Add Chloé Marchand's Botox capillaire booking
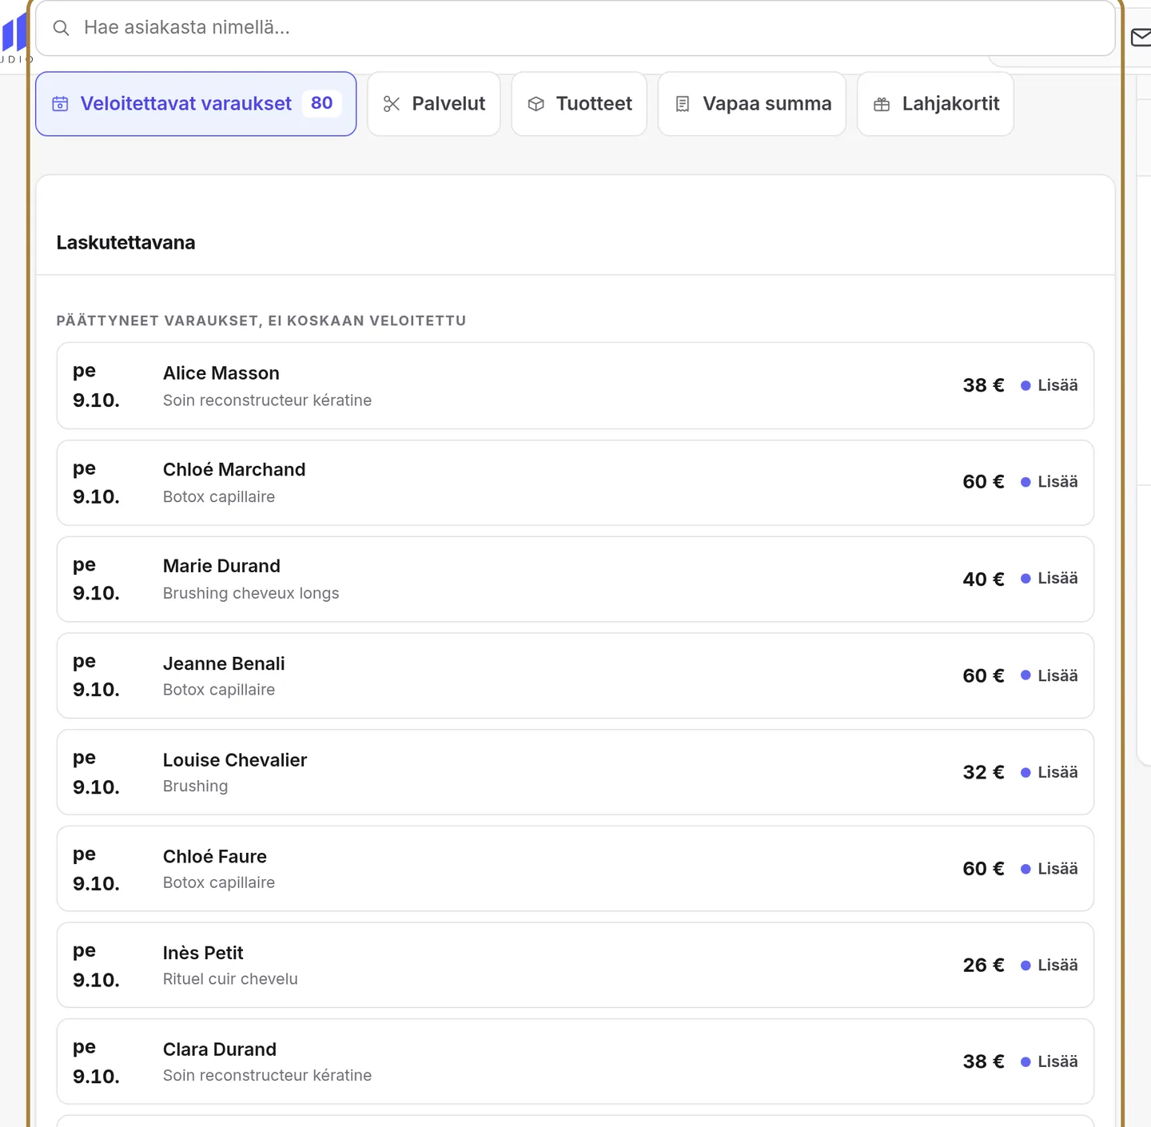1151x1127 pixels. coord(1049,482)
